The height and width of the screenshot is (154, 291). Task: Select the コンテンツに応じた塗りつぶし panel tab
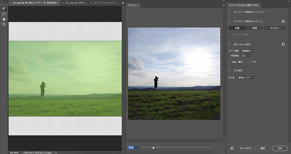[244, 5]
